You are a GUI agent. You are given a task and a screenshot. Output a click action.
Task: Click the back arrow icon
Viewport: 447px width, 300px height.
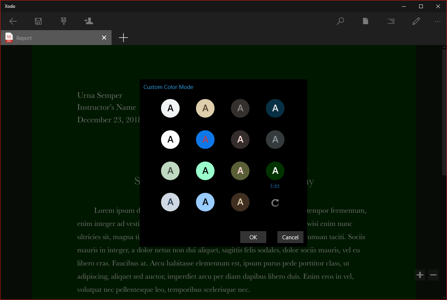point(13,21)
